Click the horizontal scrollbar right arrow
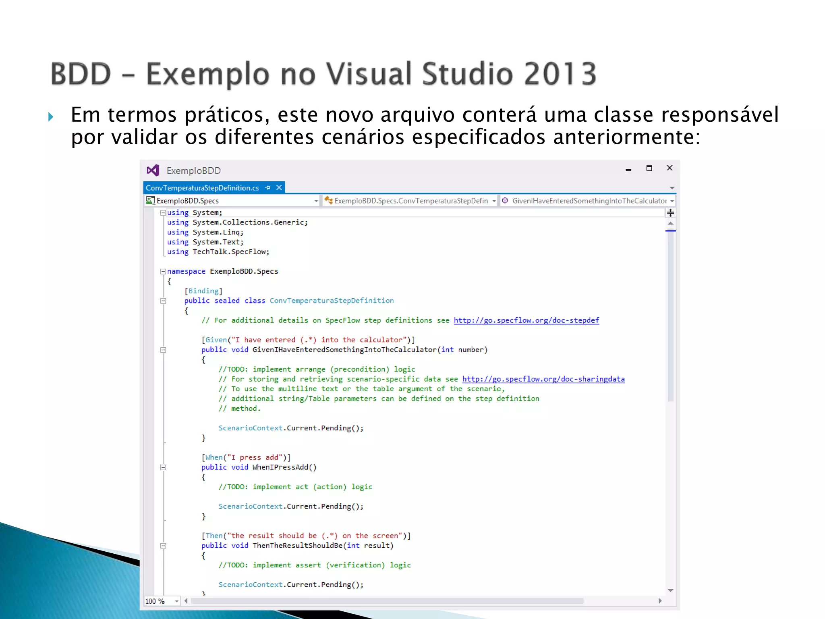The image size is (825, 619). click(x=660, y=601)
